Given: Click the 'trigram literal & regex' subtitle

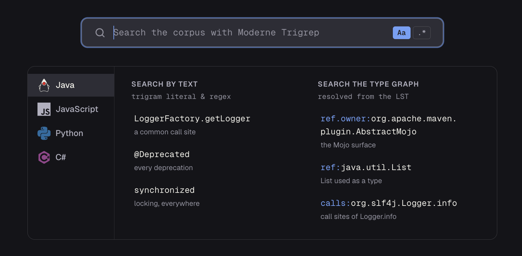Looking at the screenshot, I should click(x=181, y=97).
